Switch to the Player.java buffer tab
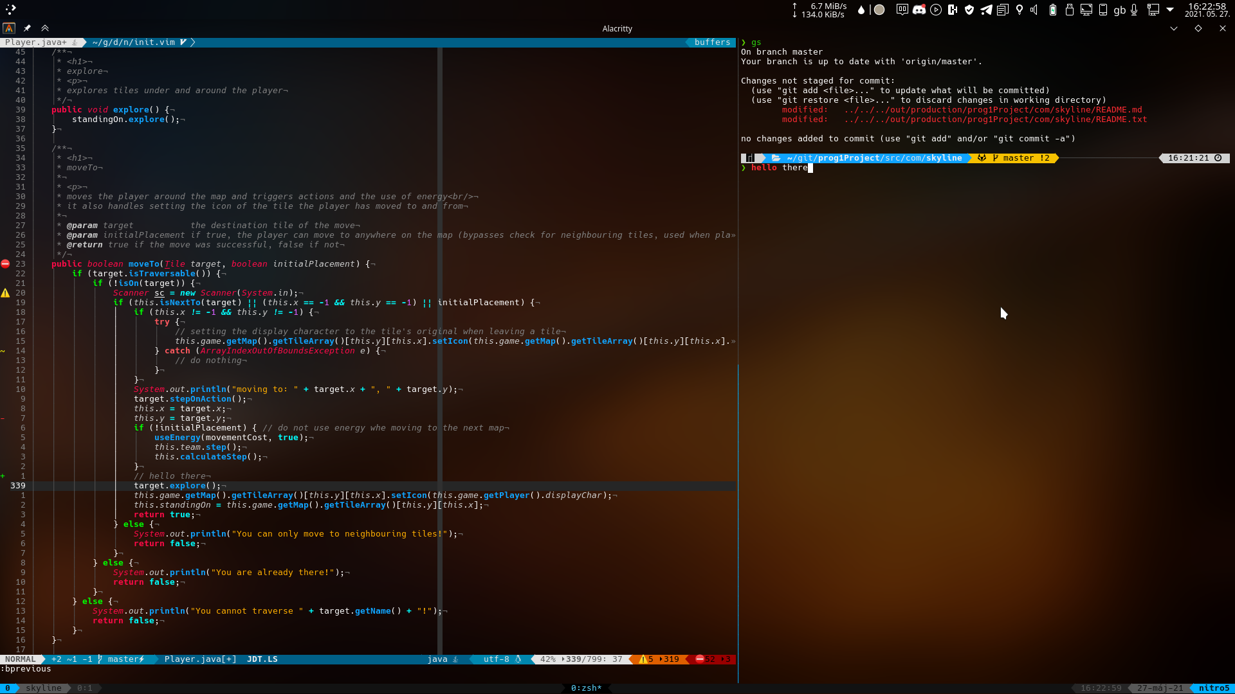The width and height of the screenshot is (1235, 694). pos(36,42)
